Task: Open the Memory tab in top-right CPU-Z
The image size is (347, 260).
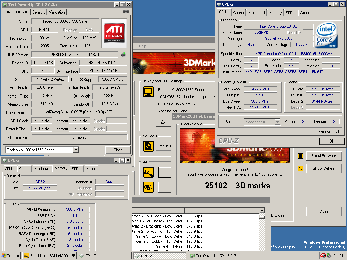Action: (275, 13)
